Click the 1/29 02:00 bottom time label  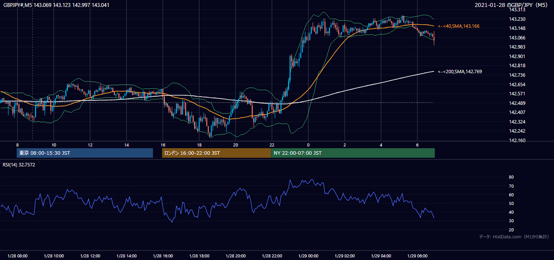coord(345,256)
